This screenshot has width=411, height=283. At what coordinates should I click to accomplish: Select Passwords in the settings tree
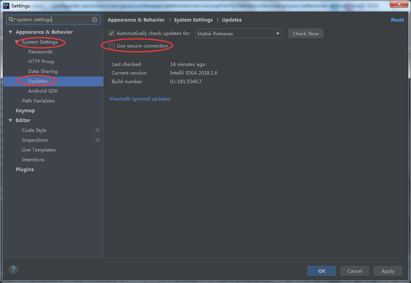40,52
